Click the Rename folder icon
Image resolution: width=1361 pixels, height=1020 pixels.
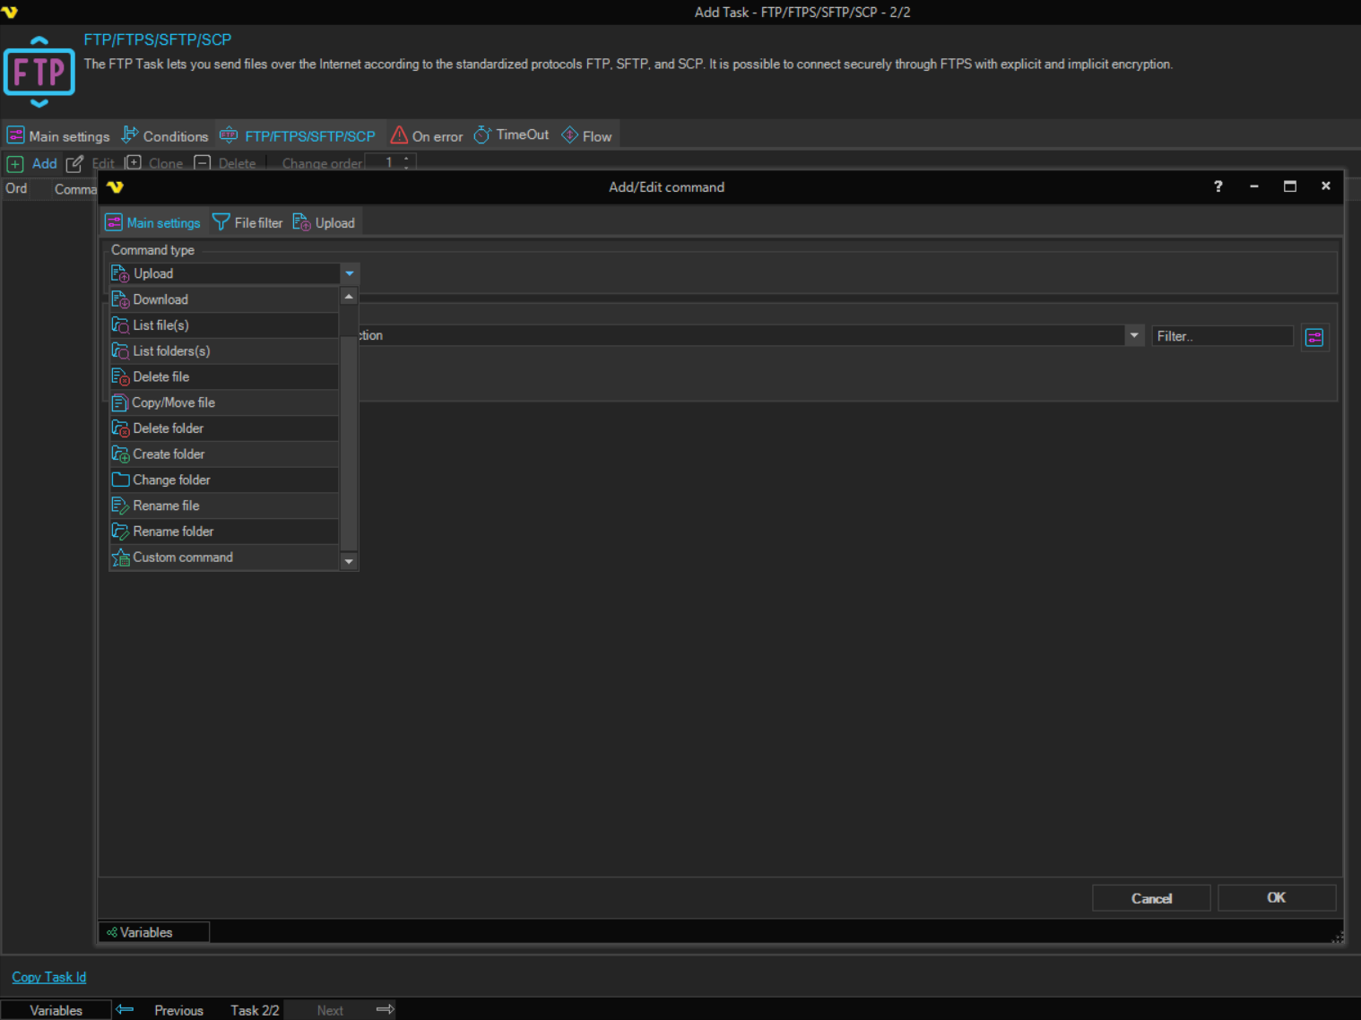(120, 532)
